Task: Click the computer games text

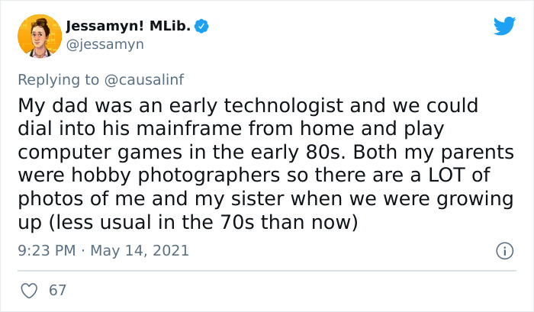Action: (100, 153)
